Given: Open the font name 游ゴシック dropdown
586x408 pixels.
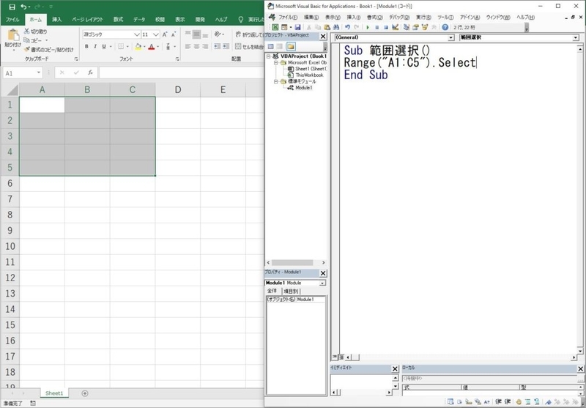Looking at the screenshot, I should [137, 34].
